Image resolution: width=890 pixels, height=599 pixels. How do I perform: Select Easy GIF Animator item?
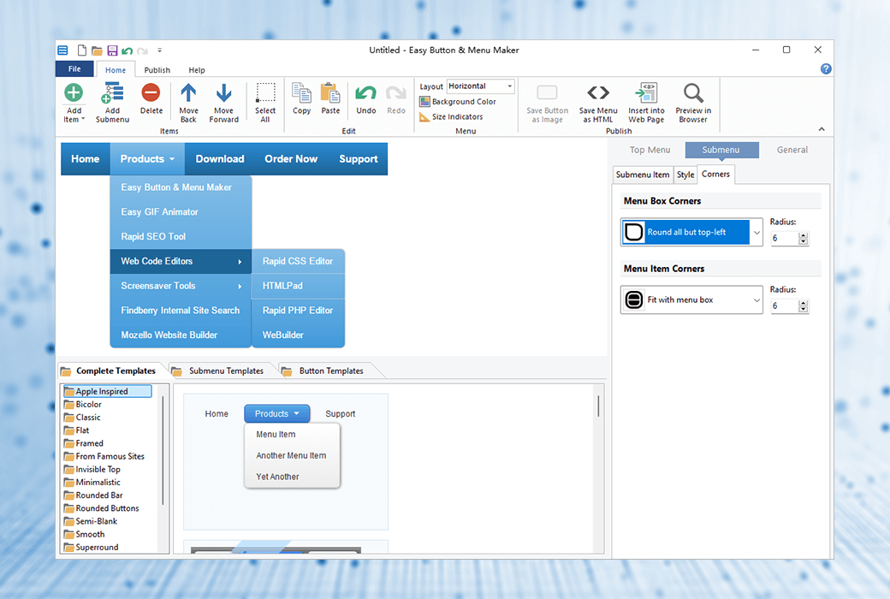click(x=181, y=211)
